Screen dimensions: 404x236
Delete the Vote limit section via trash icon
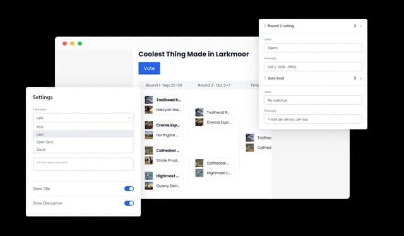[x=355, y=78]
